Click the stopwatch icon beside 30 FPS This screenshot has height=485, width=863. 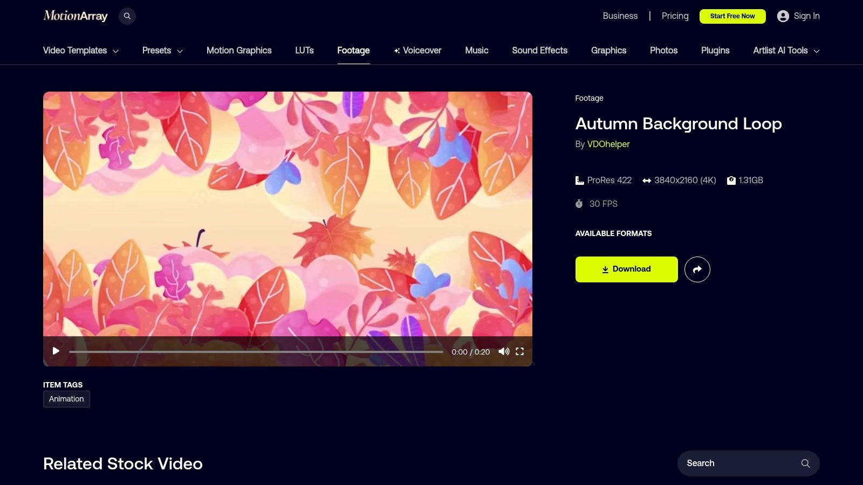click(x=579, y=204)
